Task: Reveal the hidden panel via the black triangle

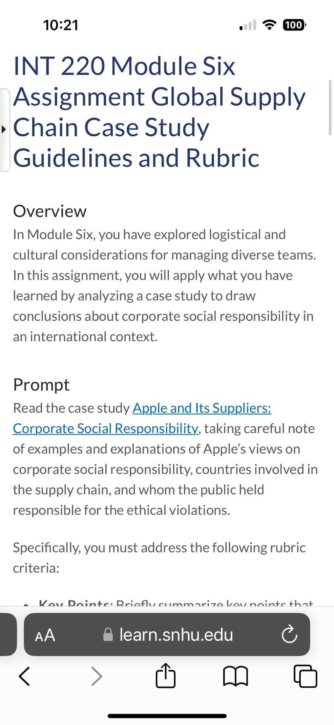Action: [4, 129]
